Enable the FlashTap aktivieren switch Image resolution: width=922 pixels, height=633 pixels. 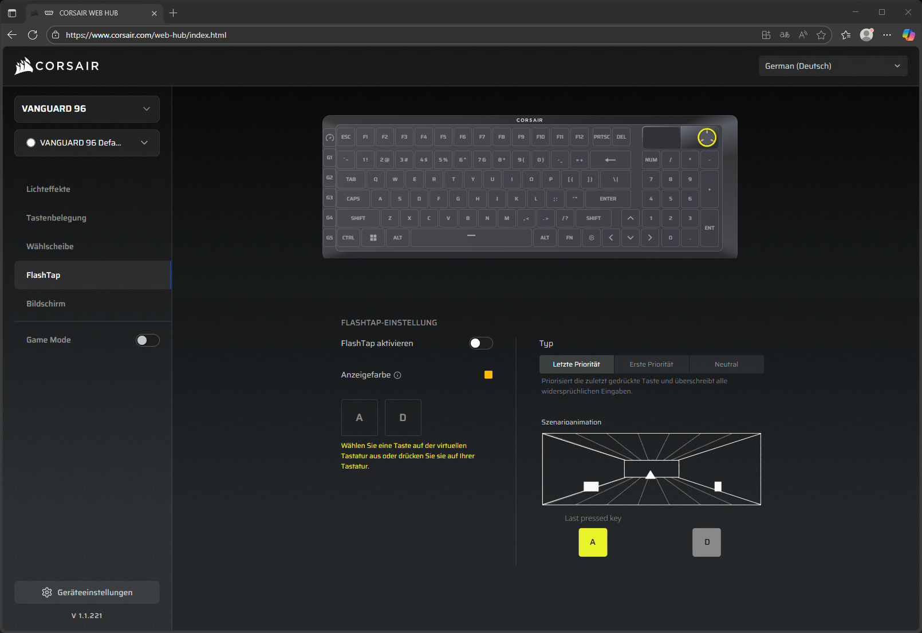pyautogui.click(x=480, y=343)
